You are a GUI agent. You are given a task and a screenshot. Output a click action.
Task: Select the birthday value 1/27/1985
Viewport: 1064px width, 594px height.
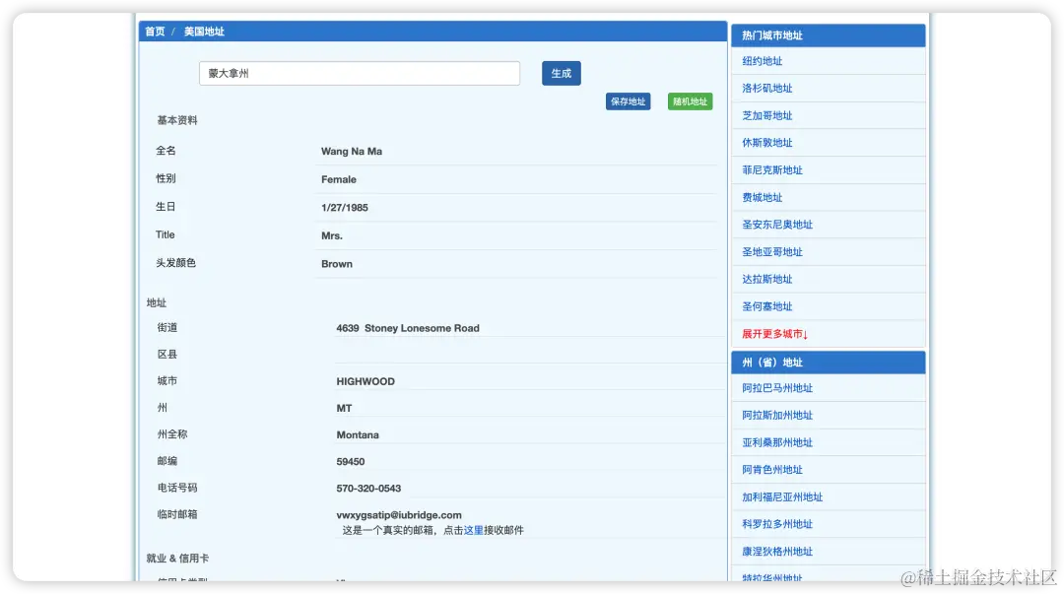pyautogui.click(x=345, y=208)
